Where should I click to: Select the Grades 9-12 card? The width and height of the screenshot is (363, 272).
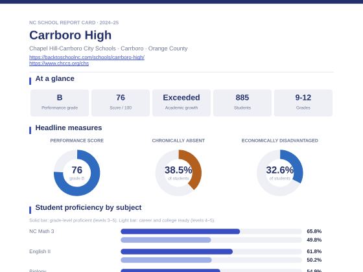303,103
